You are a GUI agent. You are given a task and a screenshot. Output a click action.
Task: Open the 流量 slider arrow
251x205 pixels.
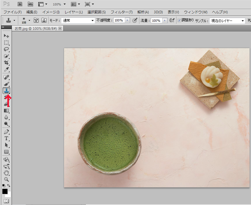165,21
